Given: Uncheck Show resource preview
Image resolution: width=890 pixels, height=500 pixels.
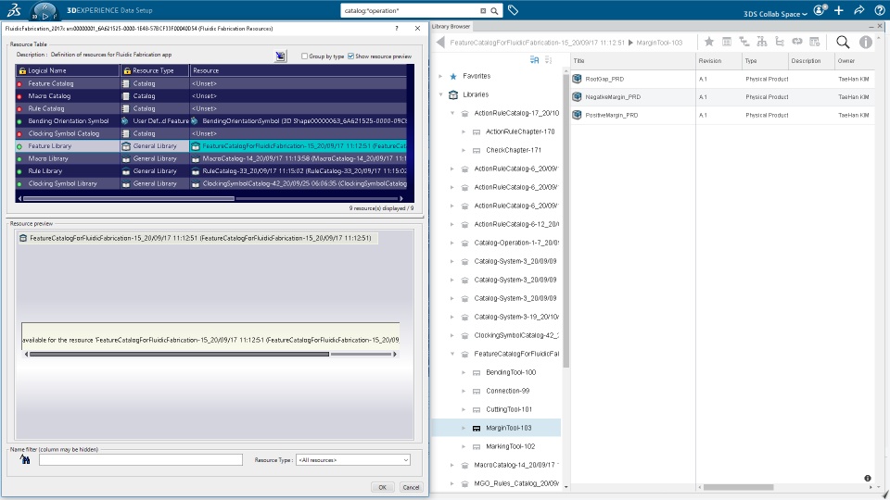Looking at the screenshot, I should [x=350, y=56].
